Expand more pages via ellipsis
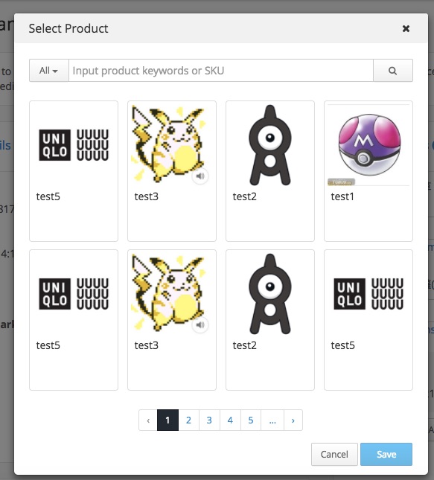 tap(272, 420)
